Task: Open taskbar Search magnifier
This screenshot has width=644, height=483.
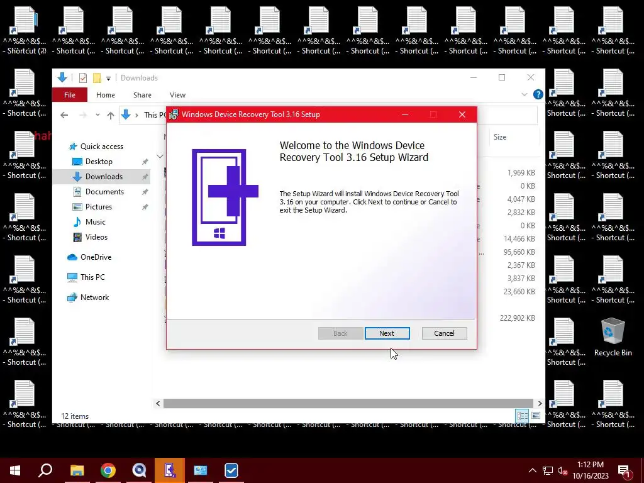Action: 45,470
